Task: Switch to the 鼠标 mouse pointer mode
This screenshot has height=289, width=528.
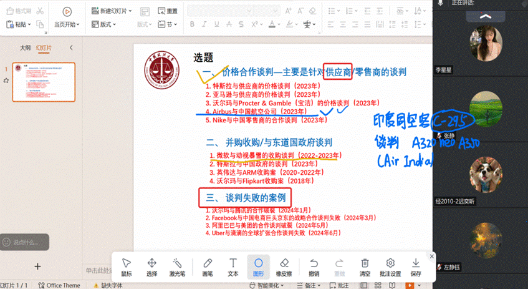Action: (127, 267)
